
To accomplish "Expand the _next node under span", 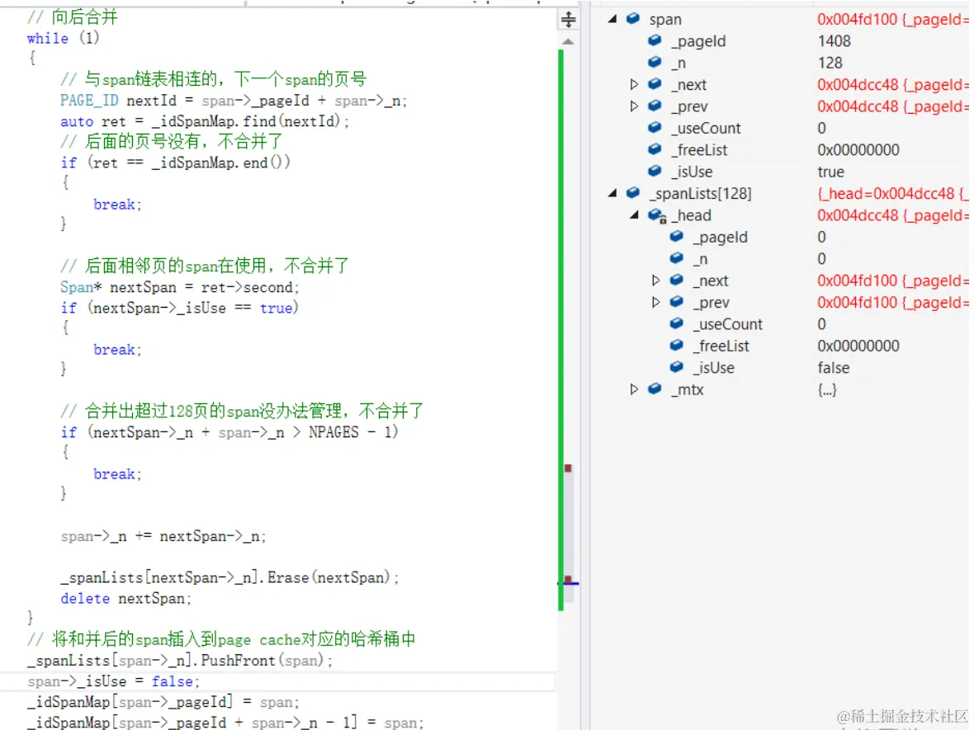I will (x=635, y=84).
